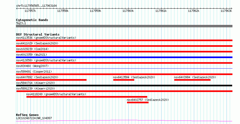The image size is (240, 124).
Task: Click the nsv4113536 gnomAD variant label
Action: pos(46,38)
